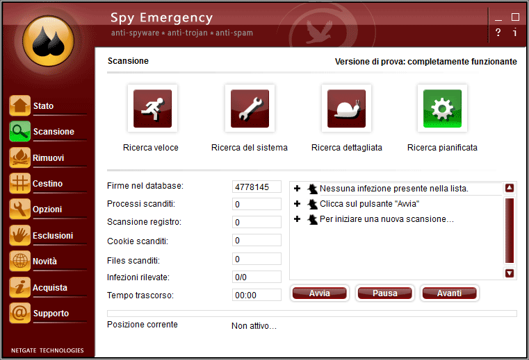The width and height of the screenshot is (529, 360).
Task: Go to Novità menu label
Action: coord(45,261)
